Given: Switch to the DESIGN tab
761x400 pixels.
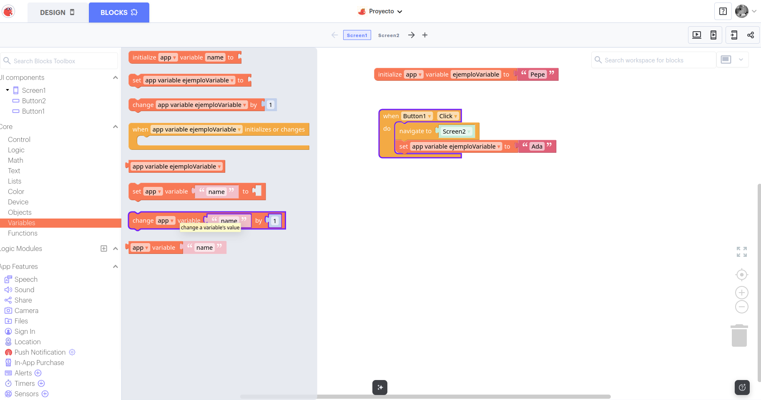Looking at the screenshot, I should tap(58, 12).
